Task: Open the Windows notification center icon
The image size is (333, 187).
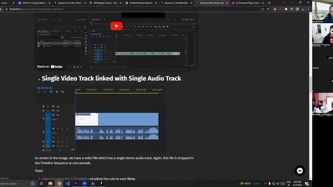Action: point(307,183)
